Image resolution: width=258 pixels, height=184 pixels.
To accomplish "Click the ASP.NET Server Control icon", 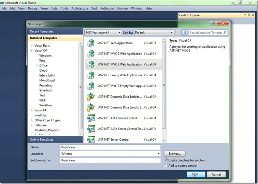I will pyautogui.click(x=91, y=139).
